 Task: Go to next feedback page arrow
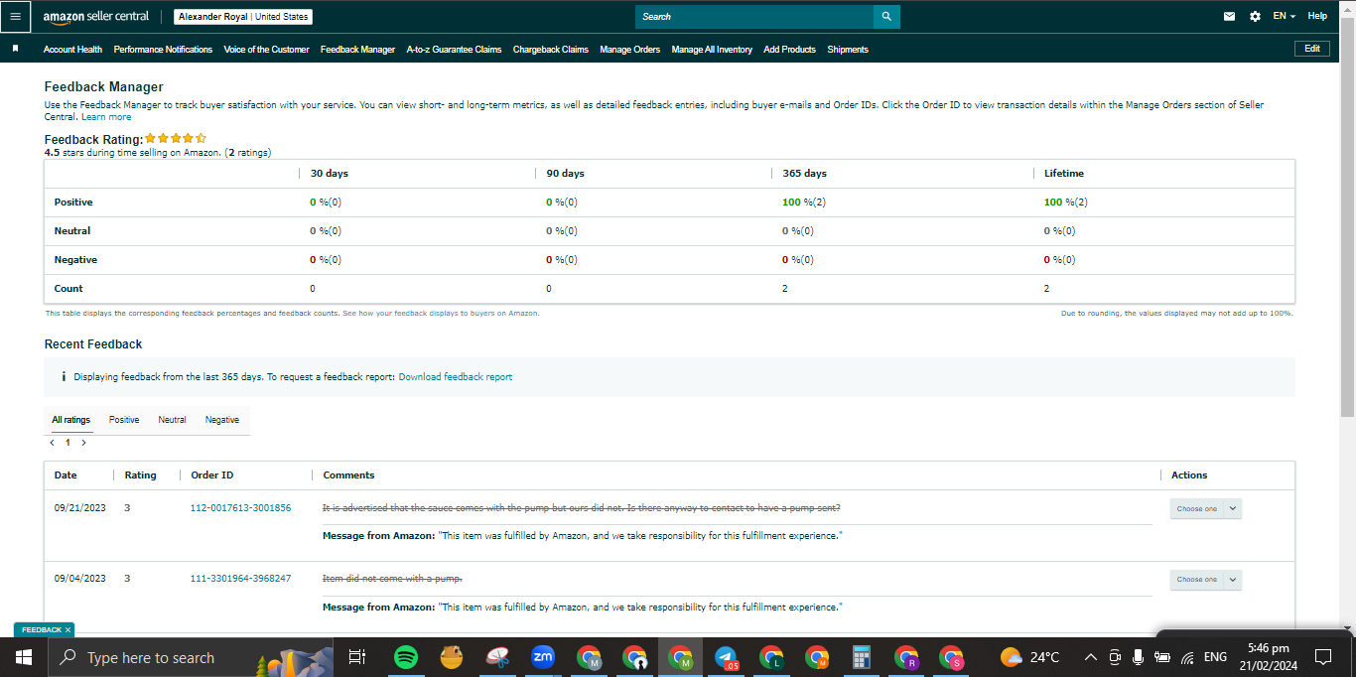[x=83, y=443]
